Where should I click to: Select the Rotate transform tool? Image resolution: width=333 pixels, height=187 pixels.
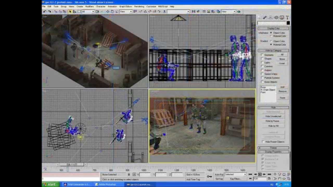coord(112,12)
